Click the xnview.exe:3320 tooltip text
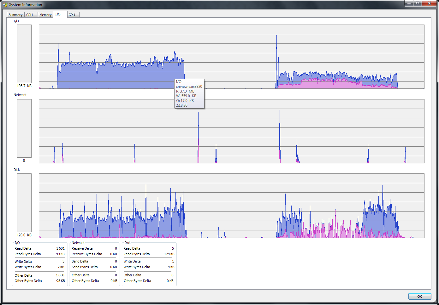439x305 pixels. click(x=189, y=87)
